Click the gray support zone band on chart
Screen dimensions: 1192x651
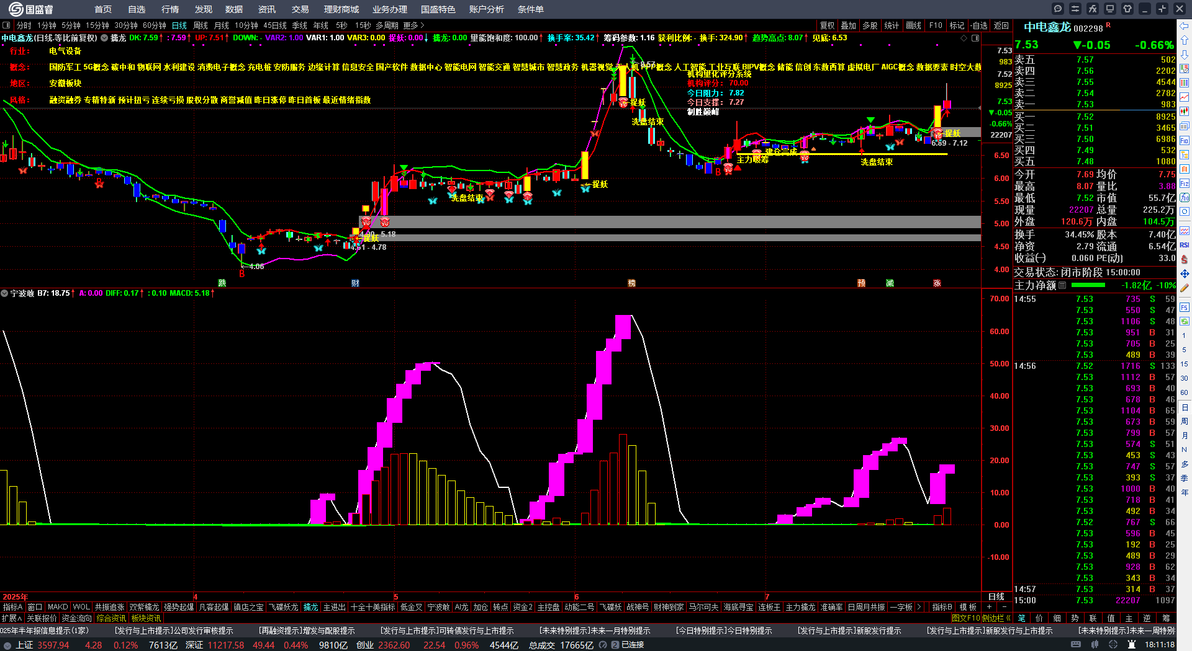coord(670,222)
